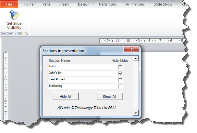Tick the Intro hide slides checkbox
The image size is (197, 133).
(x=120, y=67)
